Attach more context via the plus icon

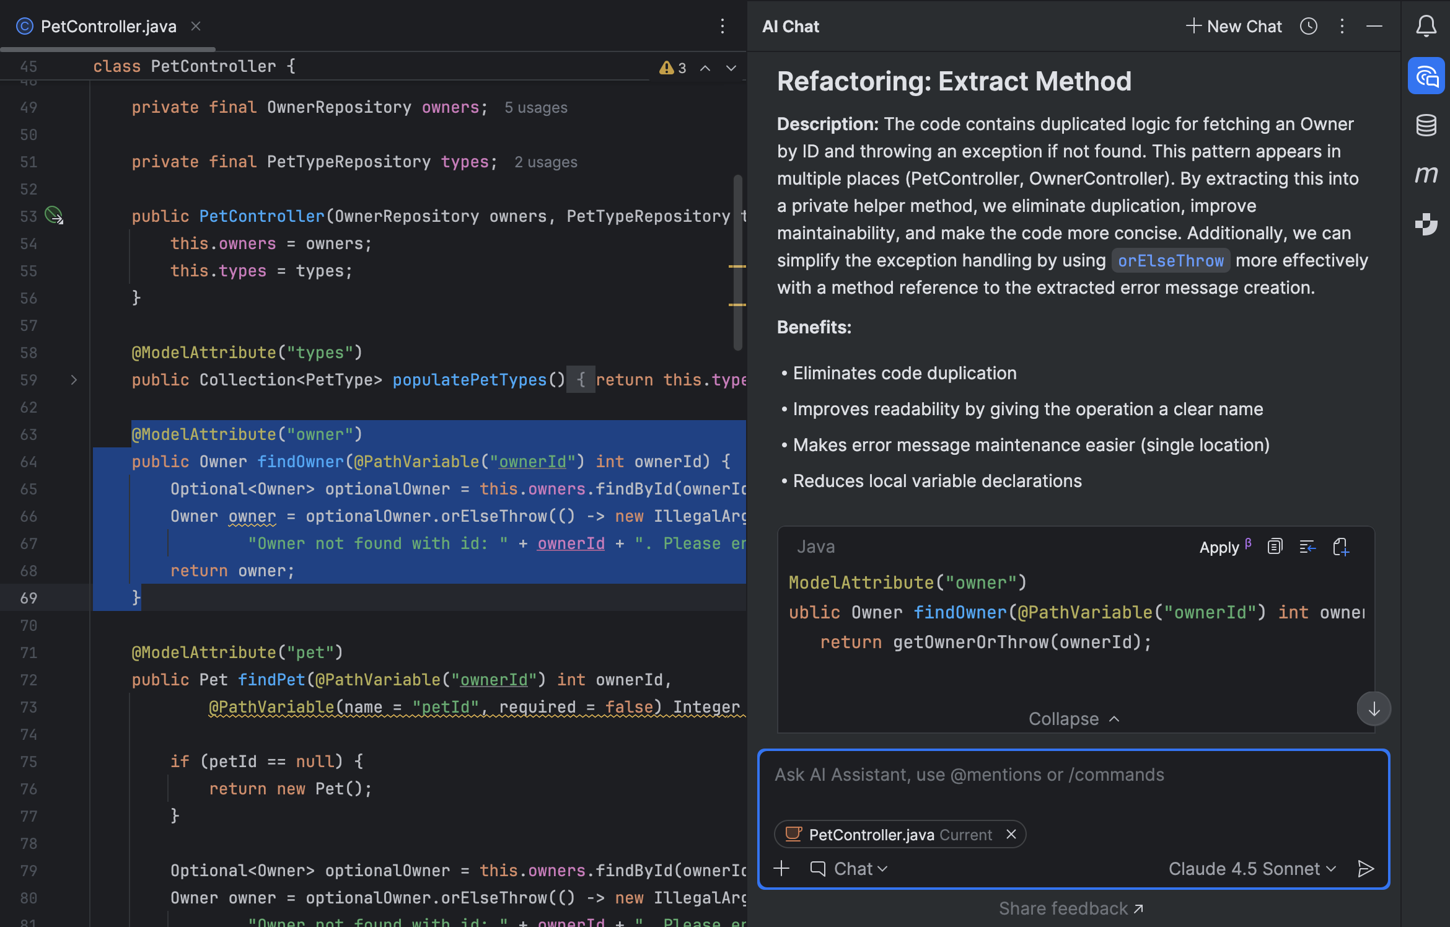pos(781,868)
